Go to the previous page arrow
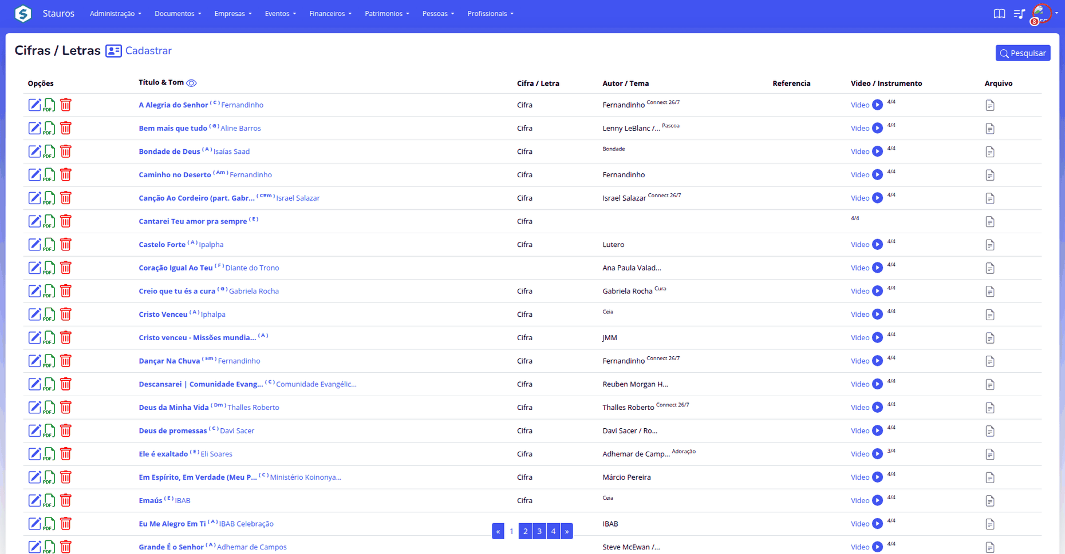 tap(498, 531)
